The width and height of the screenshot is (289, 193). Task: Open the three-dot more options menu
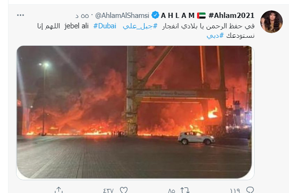coord(20,15)
